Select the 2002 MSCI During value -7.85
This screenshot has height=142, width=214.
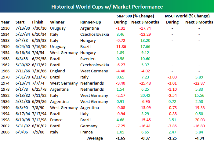[172, 126]
